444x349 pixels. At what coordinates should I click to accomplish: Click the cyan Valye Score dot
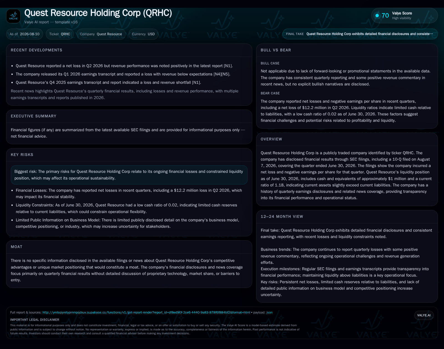377,16
